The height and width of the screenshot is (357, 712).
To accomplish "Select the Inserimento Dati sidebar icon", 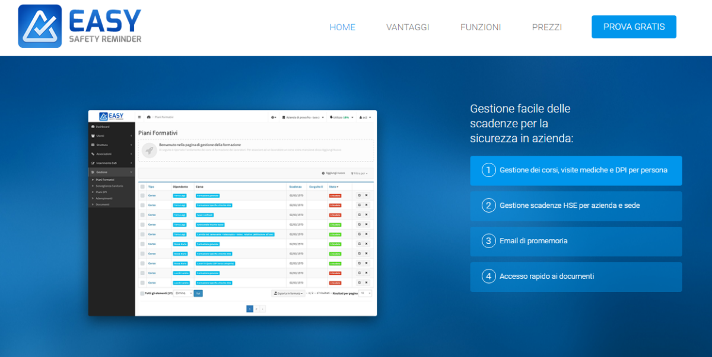I will point(93,163).
